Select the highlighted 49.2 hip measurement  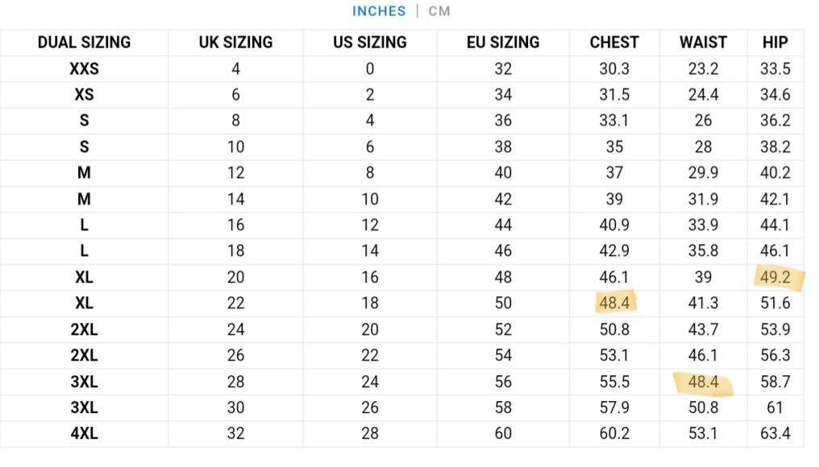click(x=775, y=277)
